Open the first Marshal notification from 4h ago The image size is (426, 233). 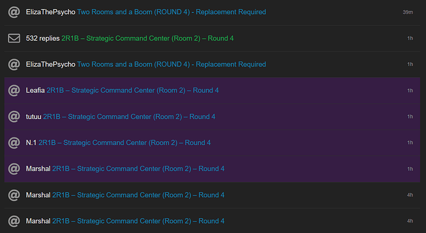pos(212,195)
